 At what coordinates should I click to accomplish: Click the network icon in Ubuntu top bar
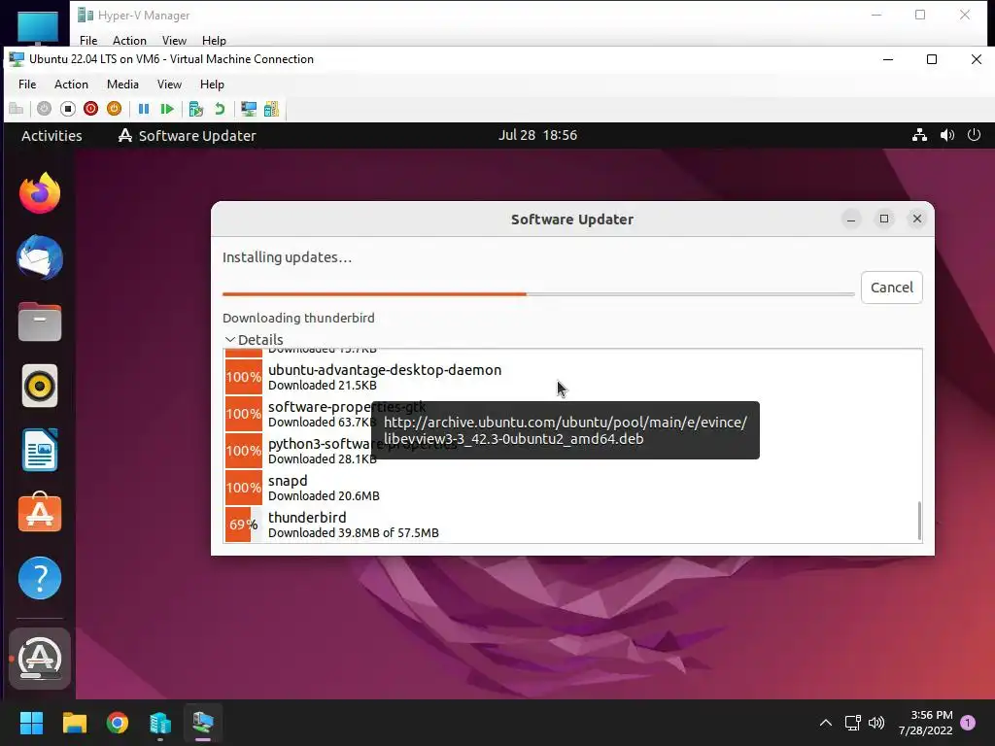point(919,135)
